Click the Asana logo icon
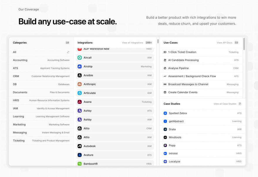Image resolution: width=258 pixels, height=177 pixels. [80, 102]
